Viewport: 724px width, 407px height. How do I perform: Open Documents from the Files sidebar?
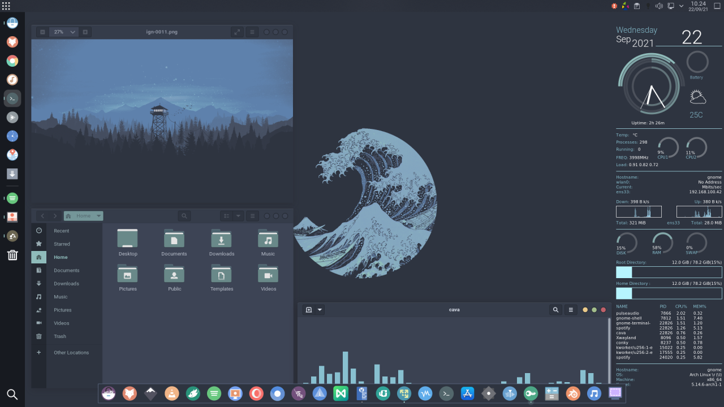tap(67, 270)
